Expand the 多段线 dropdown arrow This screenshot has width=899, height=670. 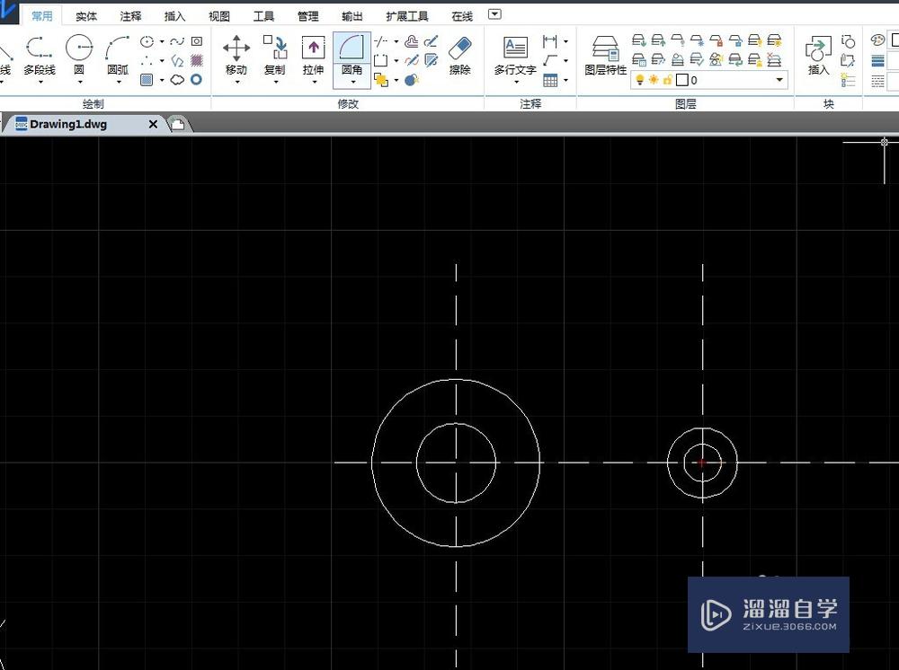tap(40, 83)
